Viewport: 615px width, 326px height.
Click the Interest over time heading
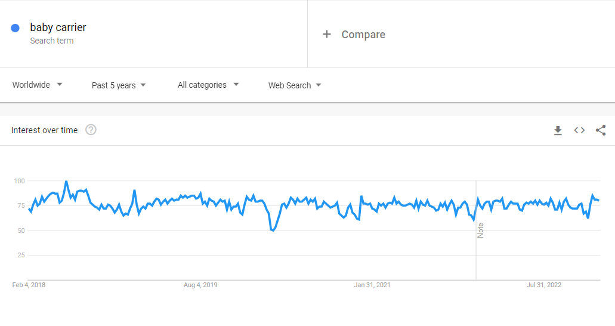click(44, 130)
